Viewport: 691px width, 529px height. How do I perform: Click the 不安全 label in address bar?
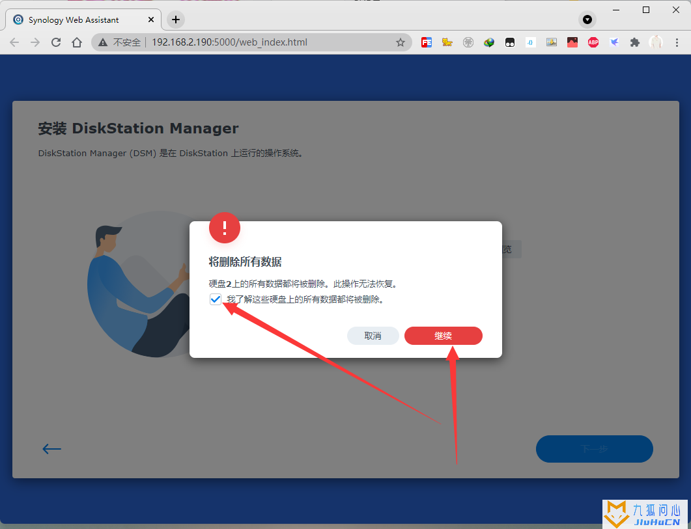(127, 42)
